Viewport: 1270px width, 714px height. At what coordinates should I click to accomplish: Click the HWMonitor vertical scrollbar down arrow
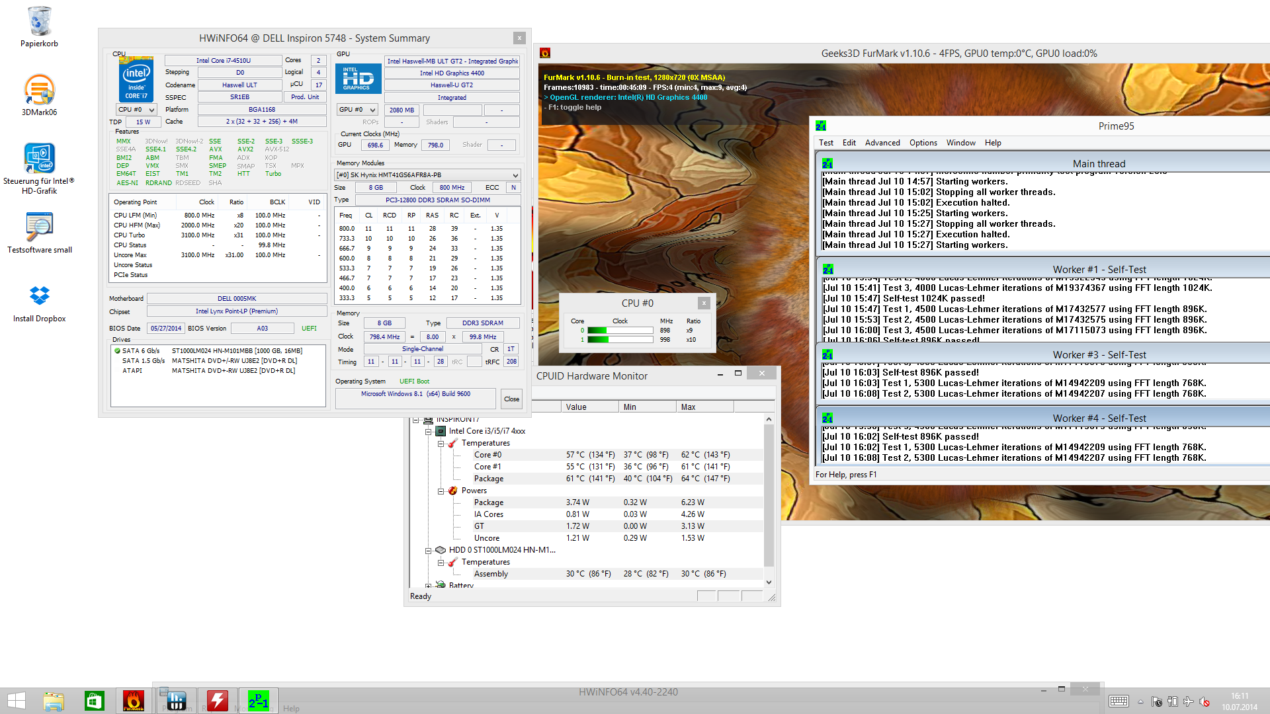[769, 582]
